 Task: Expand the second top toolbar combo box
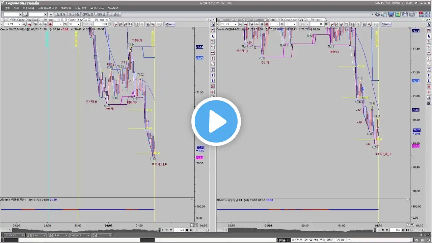tap(46, 14)
